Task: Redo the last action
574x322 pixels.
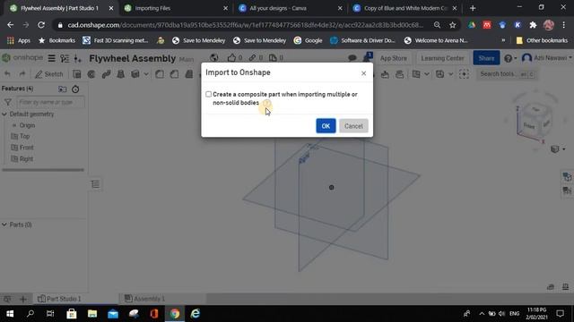Action: 22,74
